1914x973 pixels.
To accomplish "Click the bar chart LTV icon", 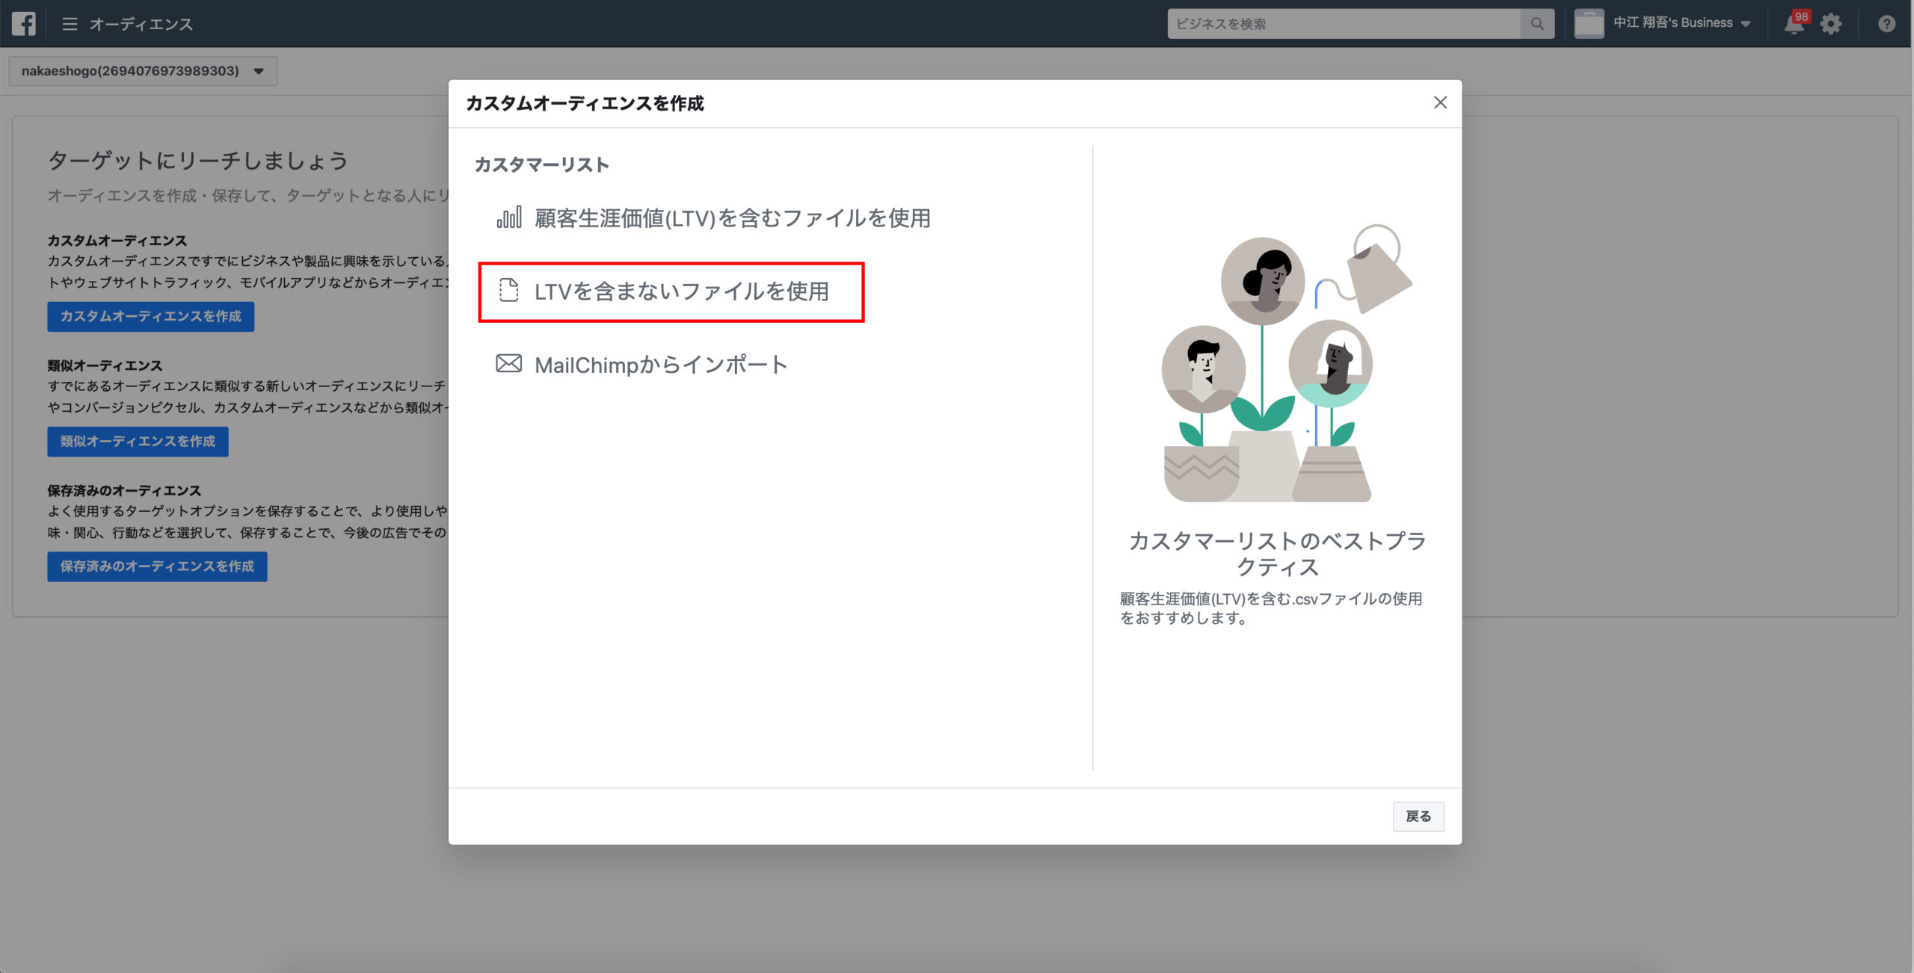I will pos(509,217).
